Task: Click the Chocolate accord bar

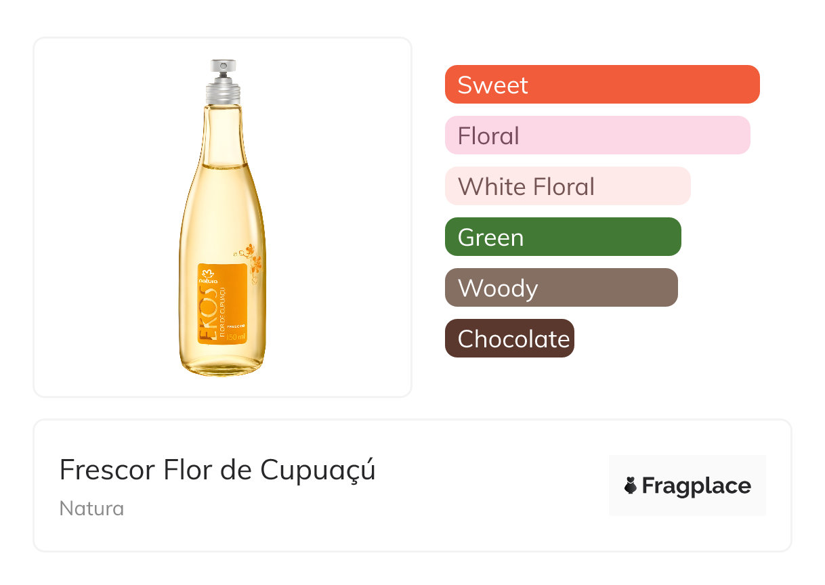Action: [509, 339]
